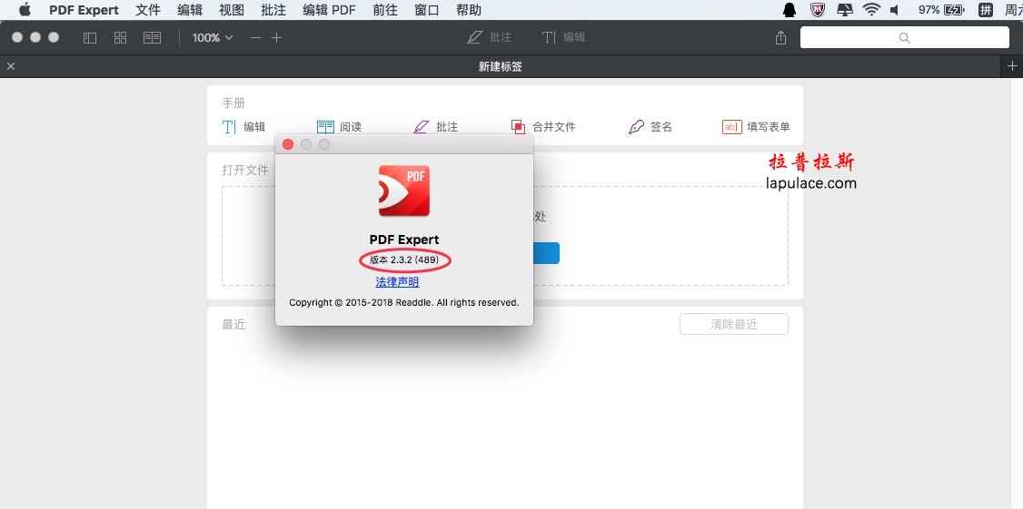Switch to thumbnail grid view

120,38
